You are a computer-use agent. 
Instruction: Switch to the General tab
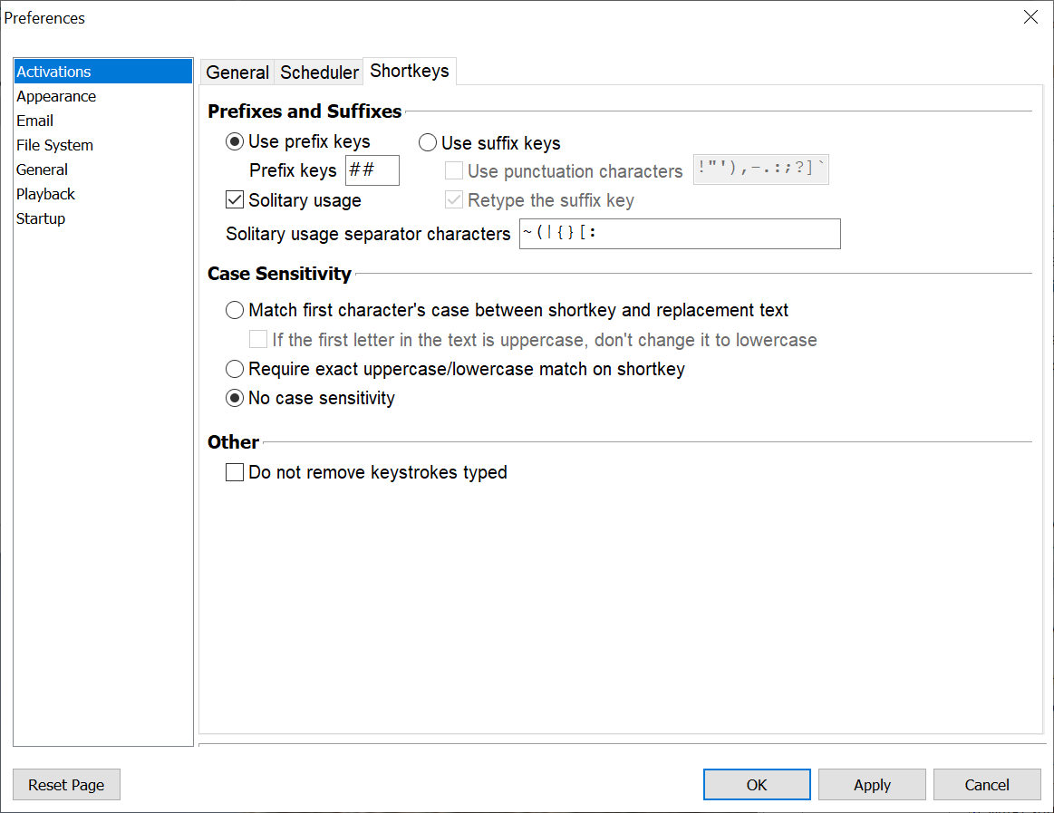click(237, 73)
